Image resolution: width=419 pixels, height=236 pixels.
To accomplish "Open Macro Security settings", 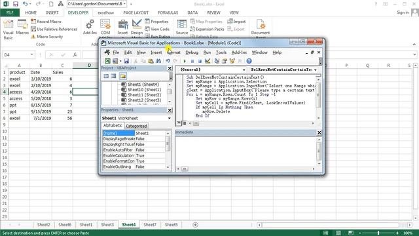I will tap(46, 37).
